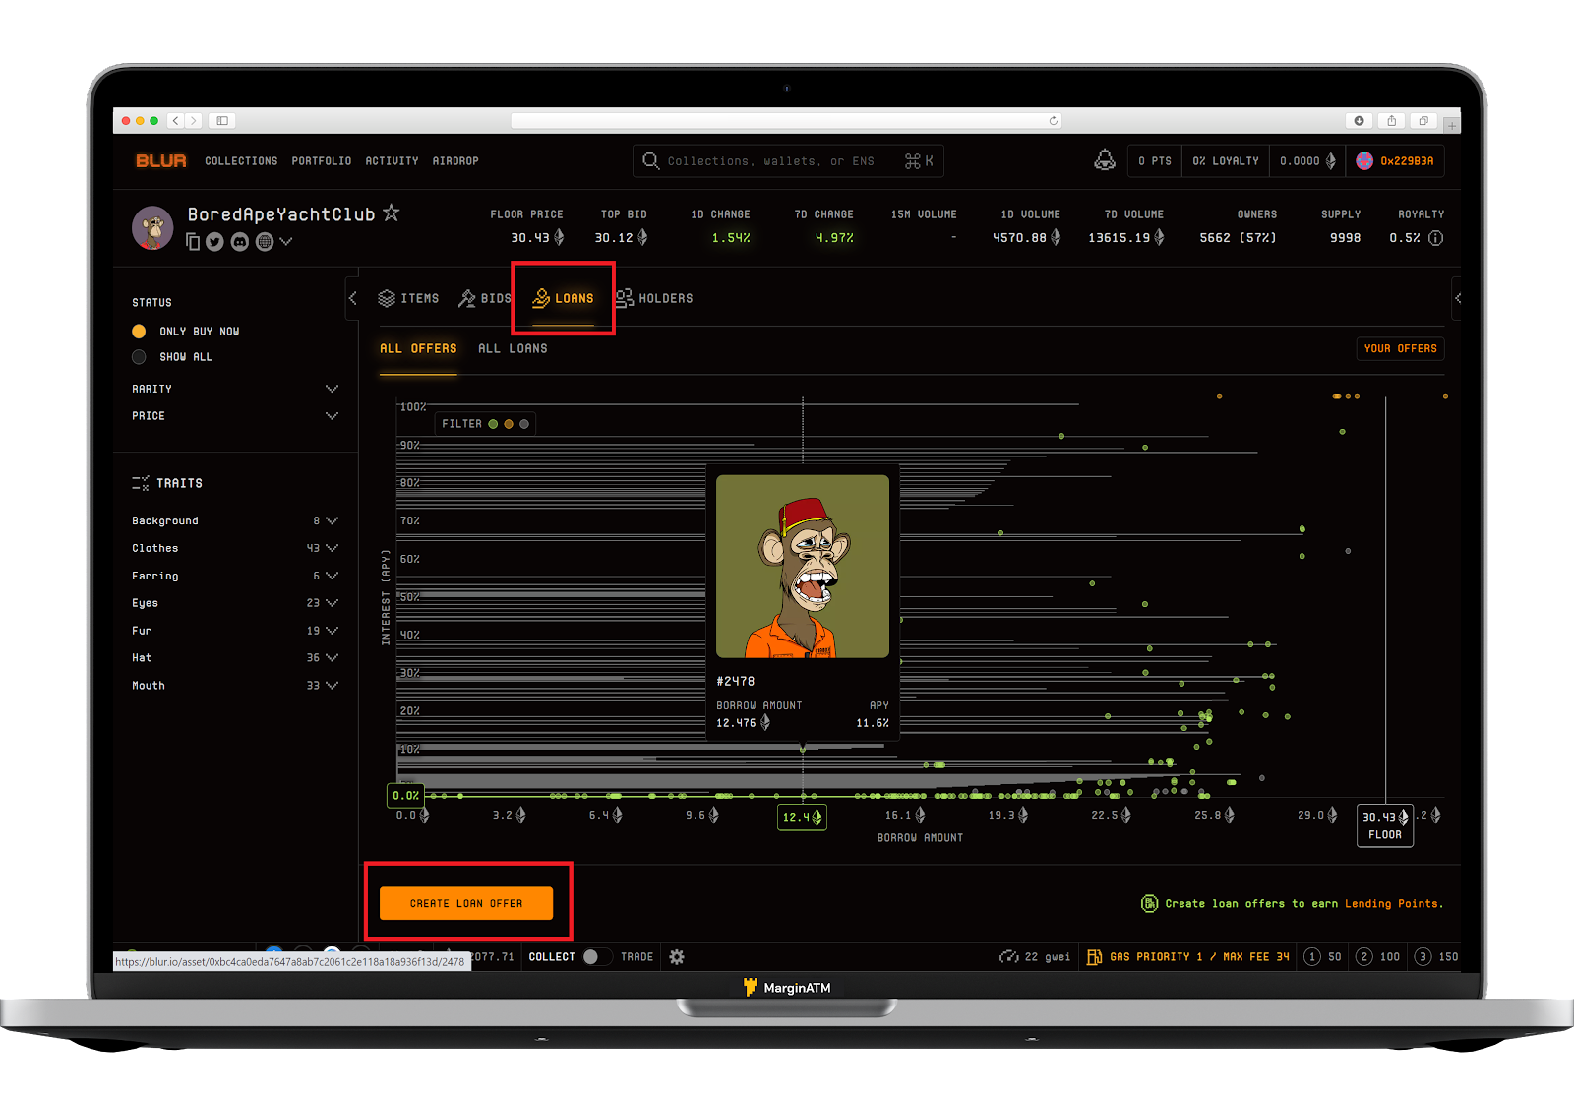
Task: Click the royalty info icon
Action: (1435, 238)
